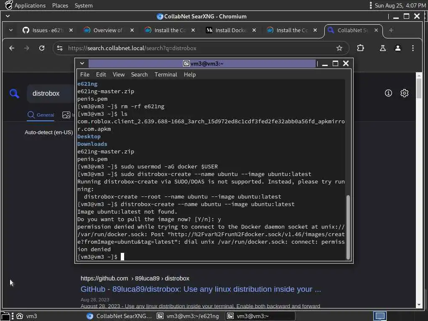Open Chromium three-dot menu
428x321 pixels.
413,48
